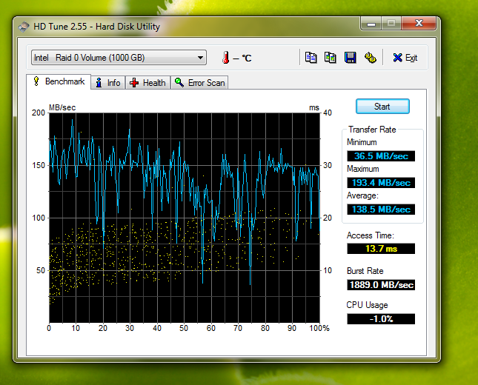This screenshot has height=385, width=478.
Task: Select the Maximum 193.4 MB/sec readout
Action: 381,183
